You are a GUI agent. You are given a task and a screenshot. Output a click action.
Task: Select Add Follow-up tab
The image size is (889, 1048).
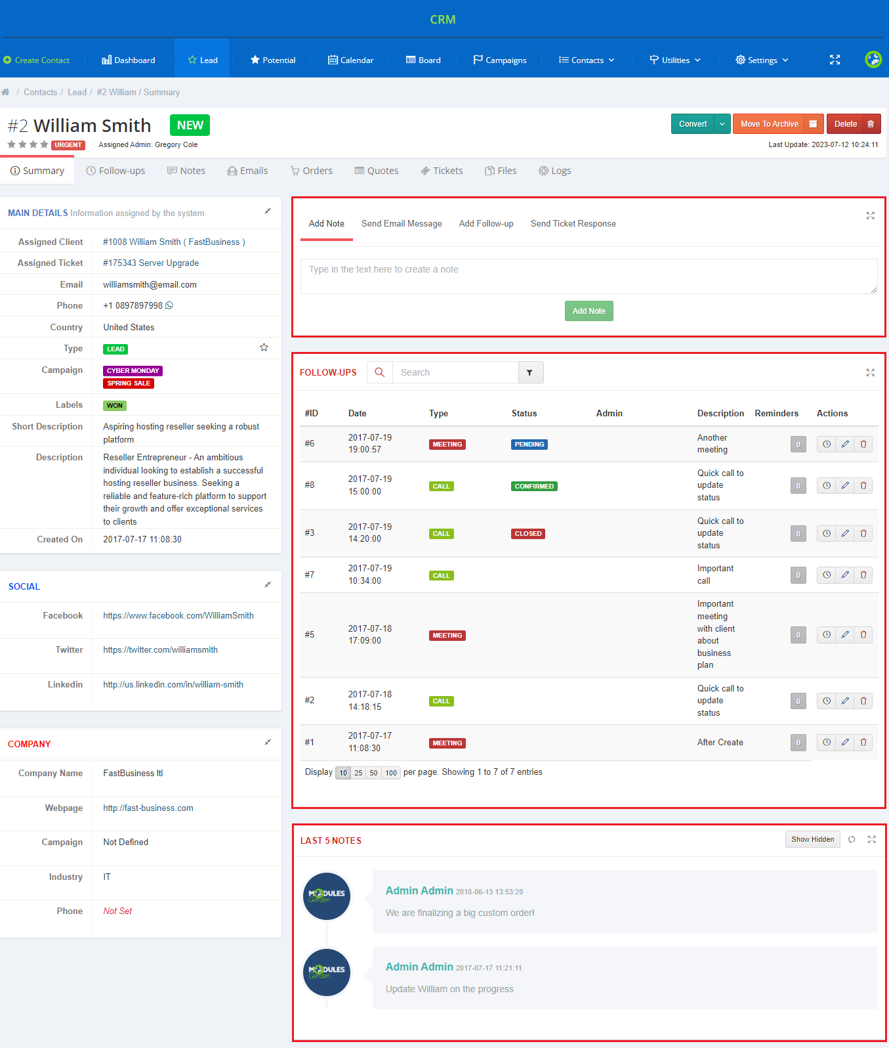[x=486, y=224]
